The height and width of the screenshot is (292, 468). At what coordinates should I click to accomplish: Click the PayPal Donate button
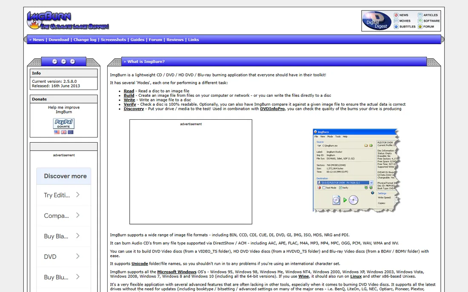click(x=63, y=124)
